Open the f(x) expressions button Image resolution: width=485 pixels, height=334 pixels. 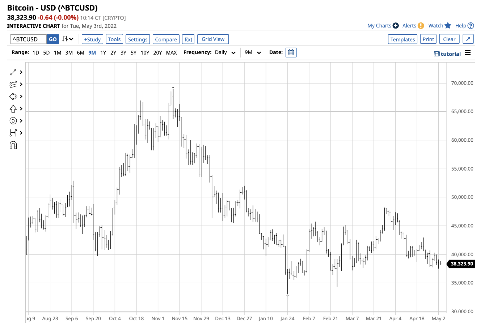(x=188, y=39)
